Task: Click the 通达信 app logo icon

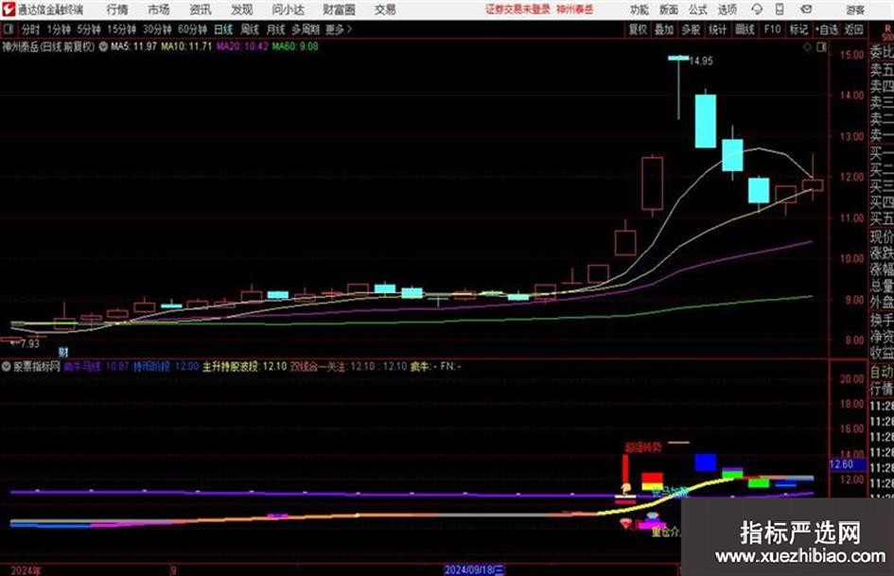Action: tap(9, 9)
